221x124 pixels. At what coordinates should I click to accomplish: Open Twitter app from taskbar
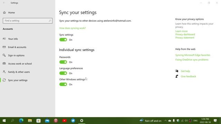73,121
